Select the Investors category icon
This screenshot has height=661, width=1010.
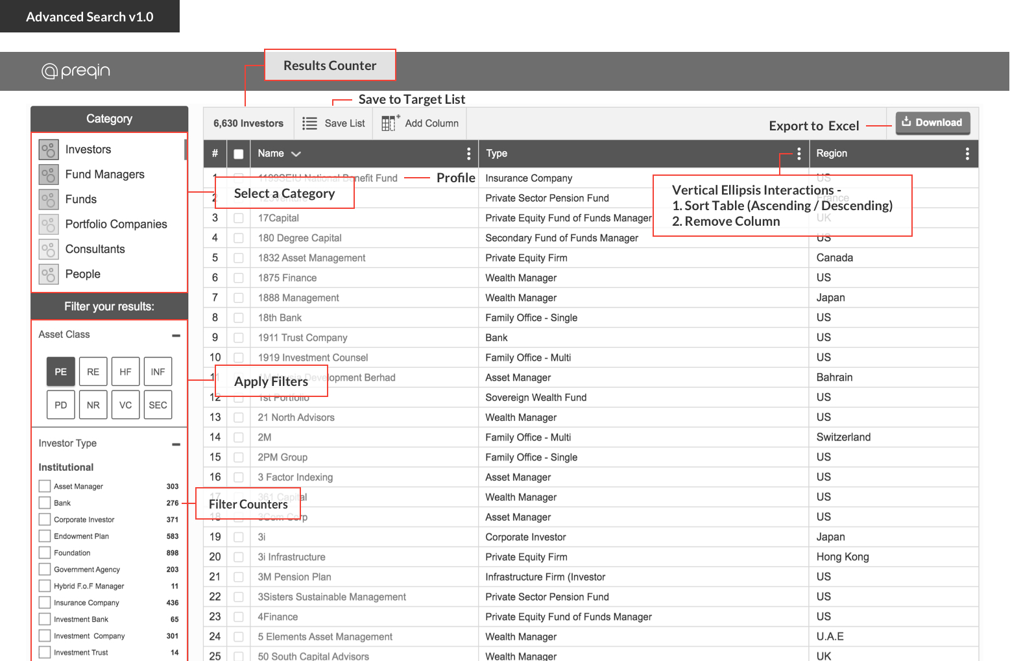tap(48, 149)
